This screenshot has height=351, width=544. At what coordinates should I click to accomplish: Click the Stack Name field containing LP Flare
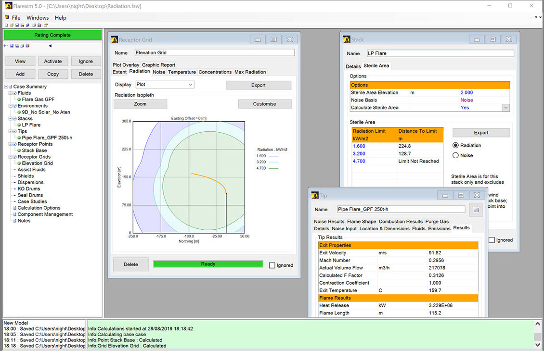440,53
